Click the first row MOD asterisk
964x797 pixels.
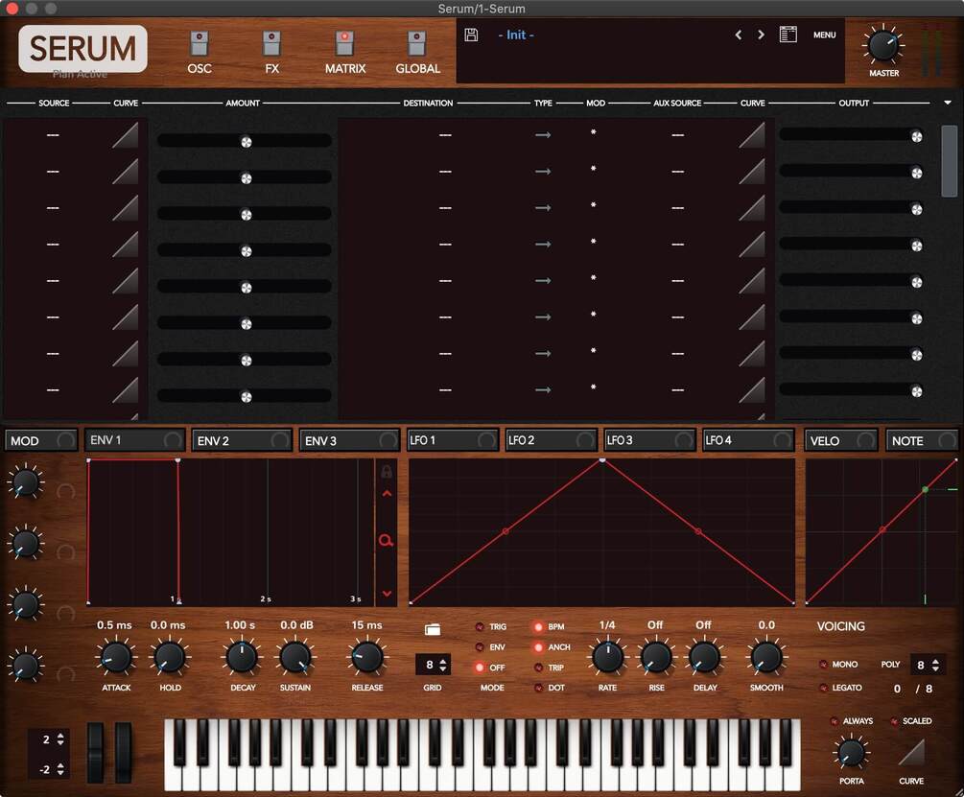click(594, 132)
